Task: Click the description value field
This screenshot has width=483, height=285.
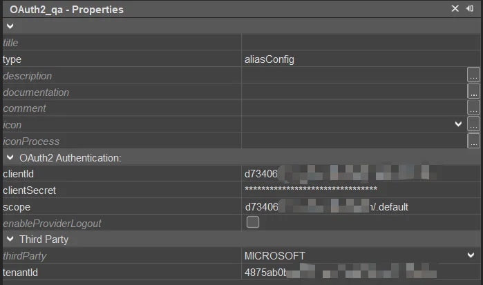Action: point(354,75)
